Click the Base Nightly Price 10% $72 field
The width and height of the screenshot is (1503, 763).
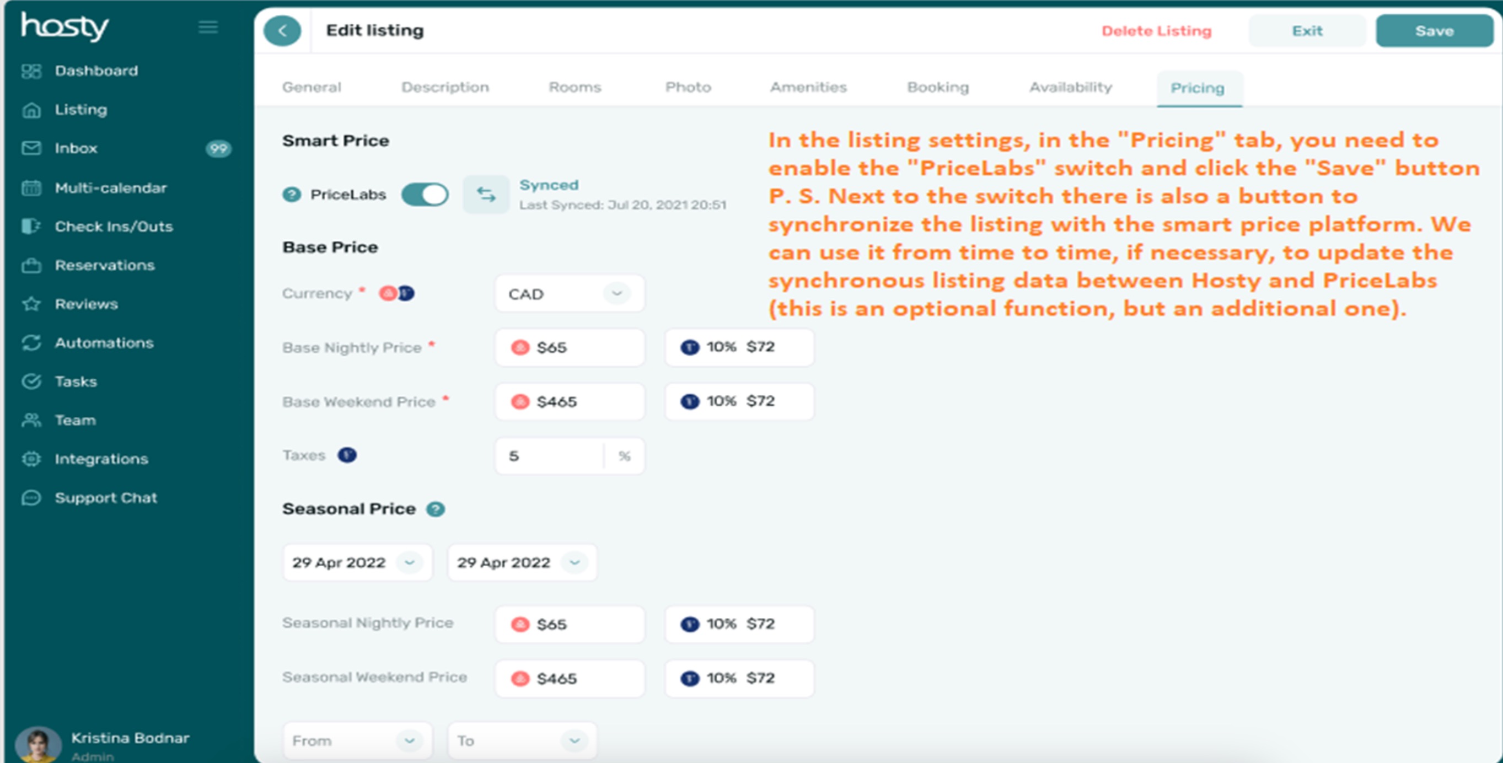click(x=739, y=348)
